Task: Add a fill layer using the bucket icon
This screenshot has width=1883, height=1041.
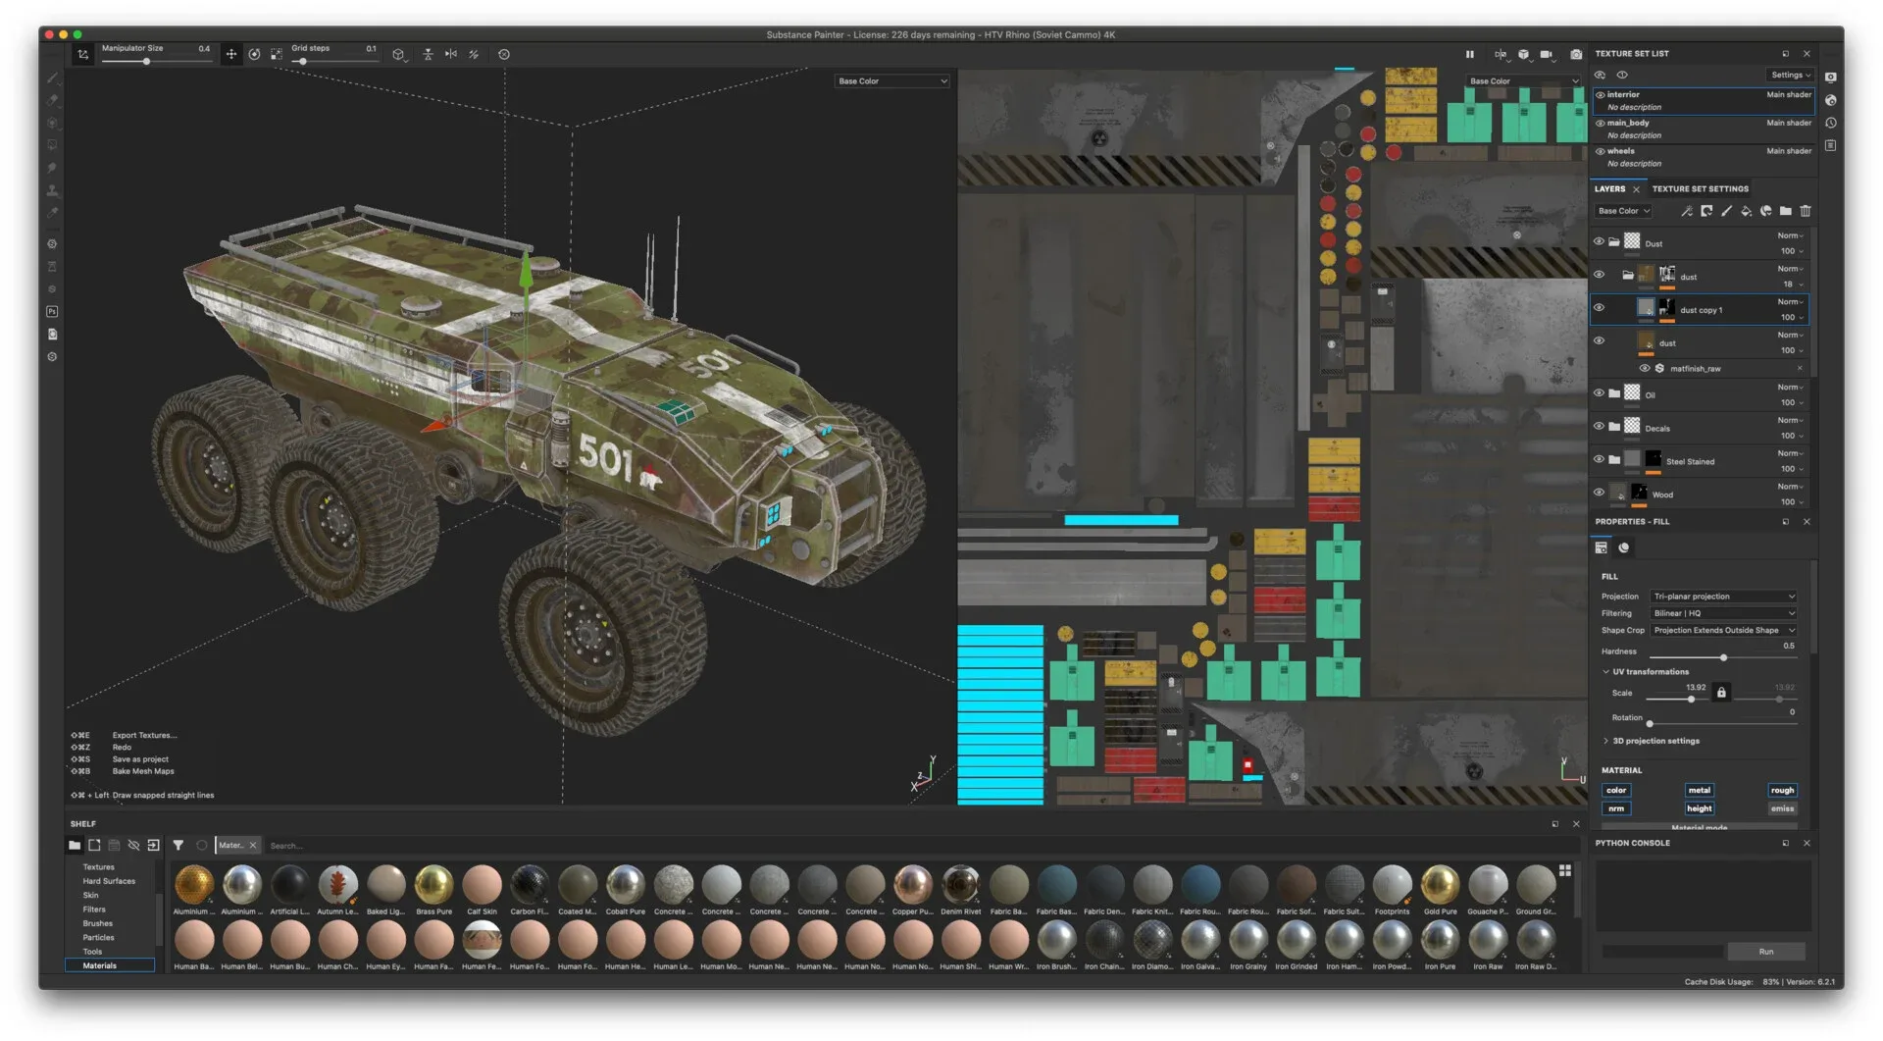Action: pyautogui.click(x=1746, y=211)
